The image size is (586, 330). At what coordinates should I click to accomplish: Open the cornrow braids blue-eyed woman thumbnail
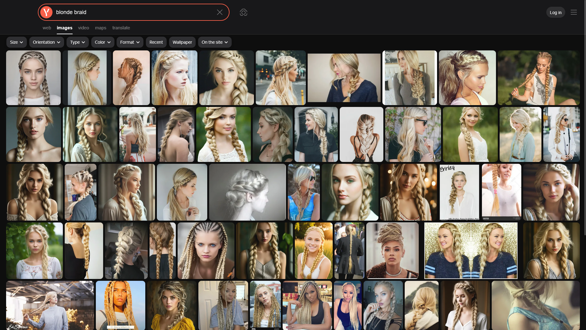[206, 251]
